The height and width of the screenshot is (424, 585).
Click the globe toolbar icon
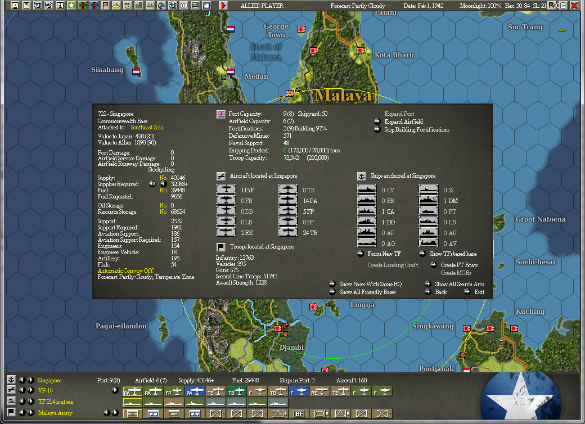161,5
